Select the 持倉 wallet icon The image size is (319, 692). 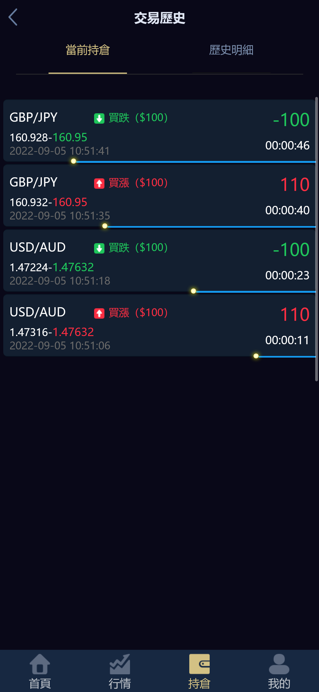[199, 664]
